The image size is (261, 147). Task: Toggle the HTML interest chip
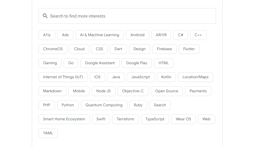[164, 63]
